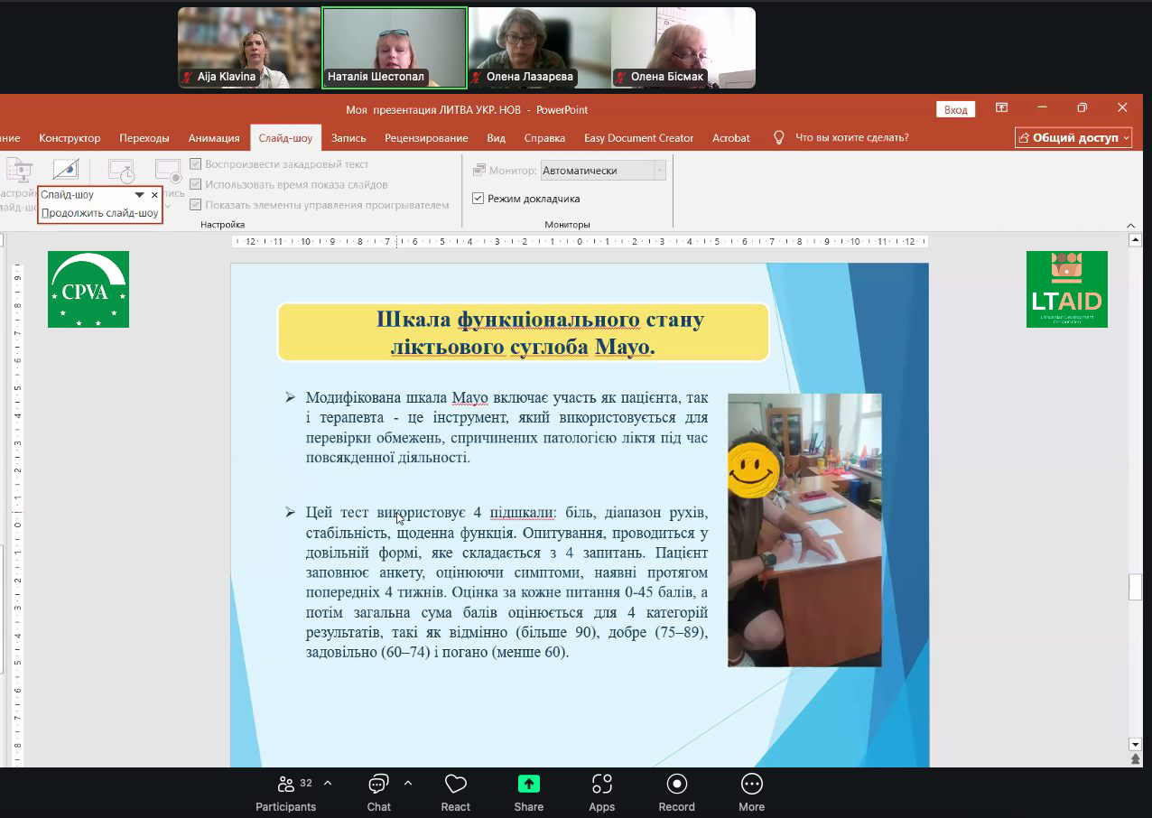
Task: Start recording with the Record icon
Action: click(x=676, y=792)
